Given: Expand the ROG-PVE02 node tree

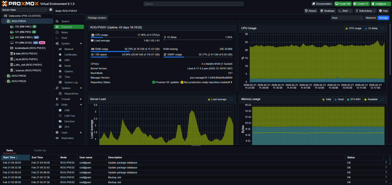Looking at the screenshot, I should click(5, 76).
